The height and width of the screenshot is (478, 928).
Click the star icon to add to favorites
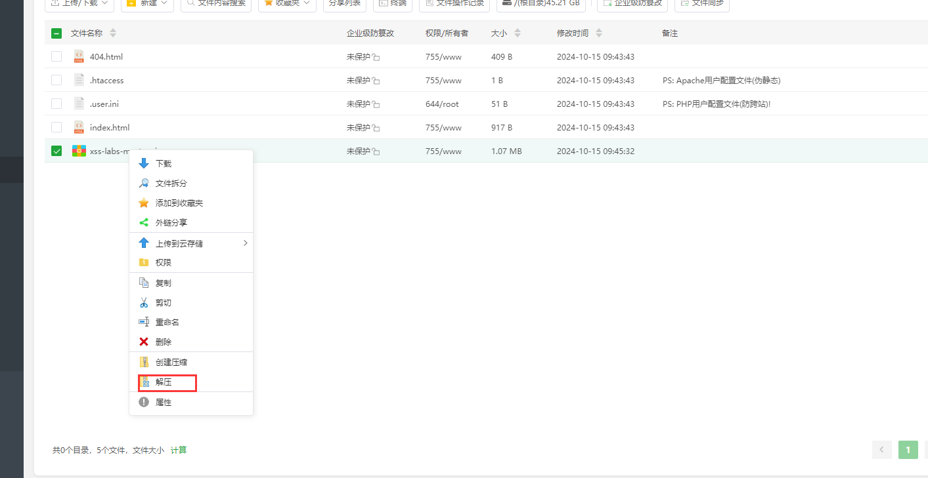click(144, 203)
